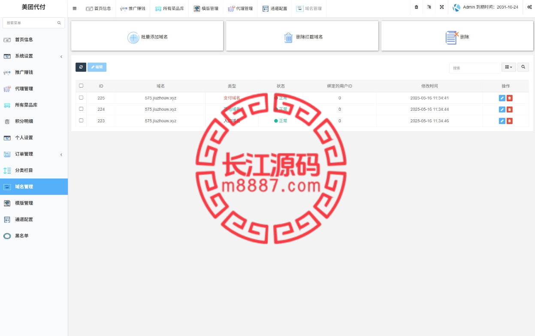Click the 域名 column header
Viewport: 535px width, 336px height.
click(x=160, y=86)
